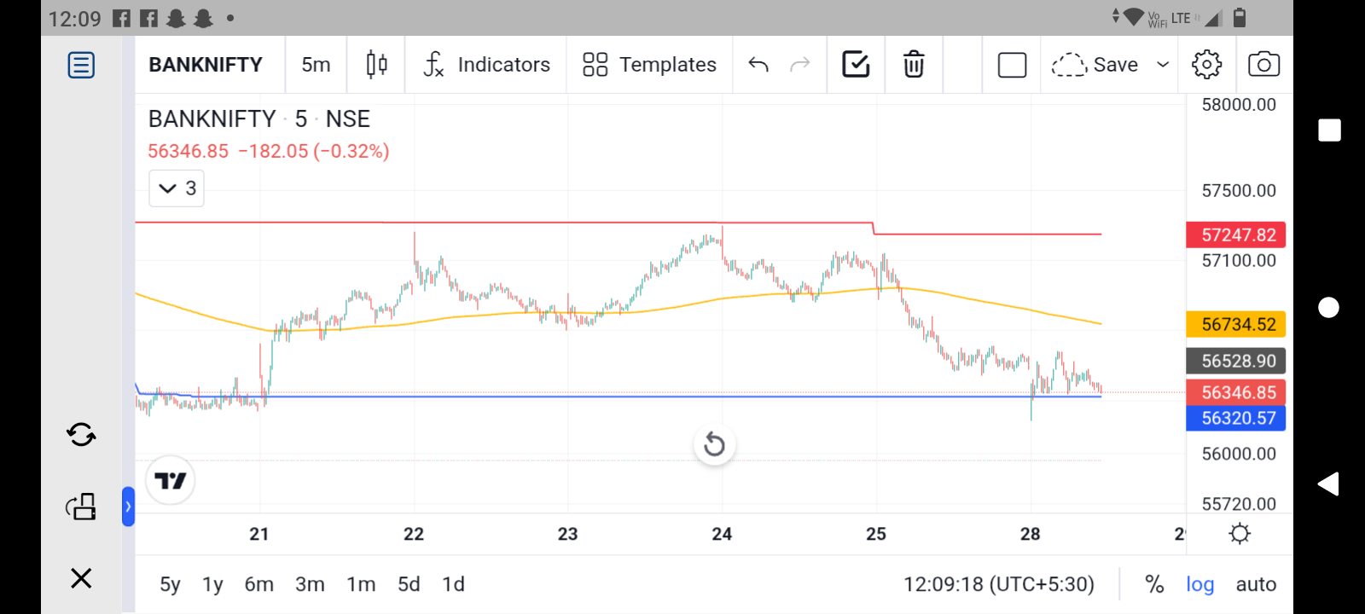Click the blue 56320.57 price label
Screen dimensions: 1365x614
(1236, 418)
